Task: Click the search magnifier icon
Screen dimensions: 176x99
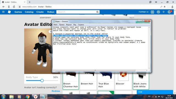Action: coord(97,12)
